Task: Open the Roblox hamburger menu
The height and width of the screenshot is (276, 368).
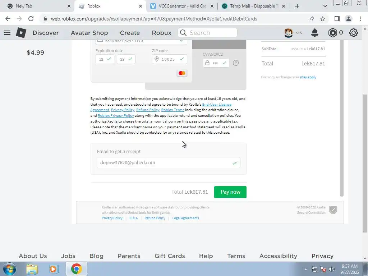Action: [7, 33]
